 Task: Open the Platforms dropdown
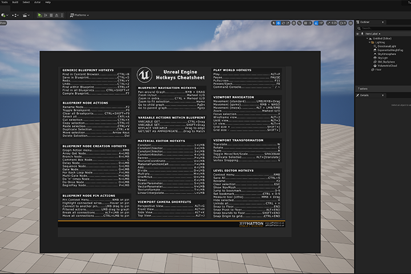79,15
